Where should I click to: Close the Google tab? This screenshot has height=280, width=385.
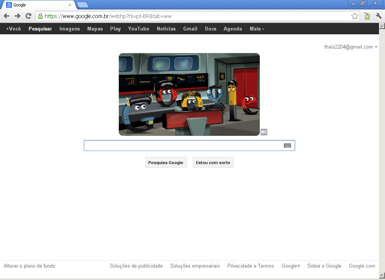(70, 5)
